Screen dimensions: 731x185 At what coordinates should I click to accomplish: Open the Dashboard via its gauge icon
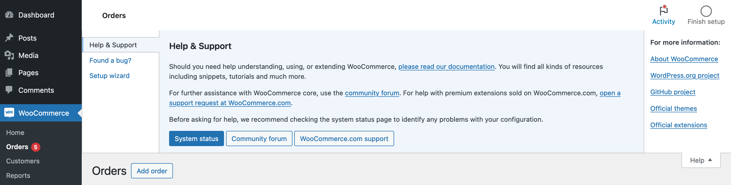click(9, 15)
